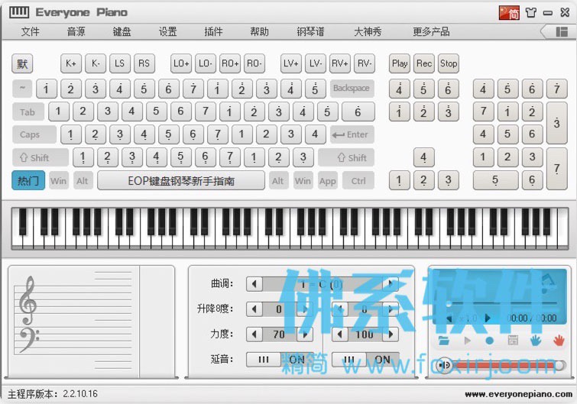Select the red right hand icon

[x=559, y=341]
